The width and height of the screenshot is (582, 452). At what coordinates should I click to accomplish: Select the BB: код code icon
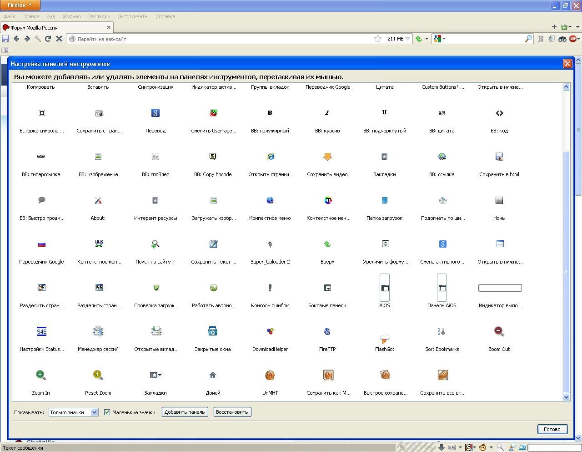pyautogui.click(x=499, y=113)
